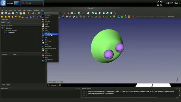This screenshot has width=181, height=102.
Task: Create a box primitive icon
Action: 2,17
